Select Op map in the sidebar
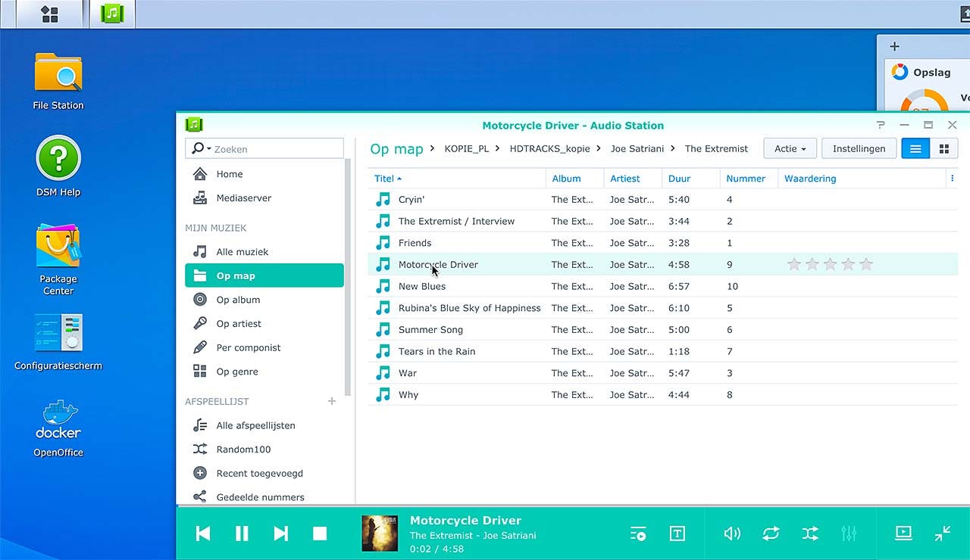This screenshot has width=970, height=560. [264, 275]
